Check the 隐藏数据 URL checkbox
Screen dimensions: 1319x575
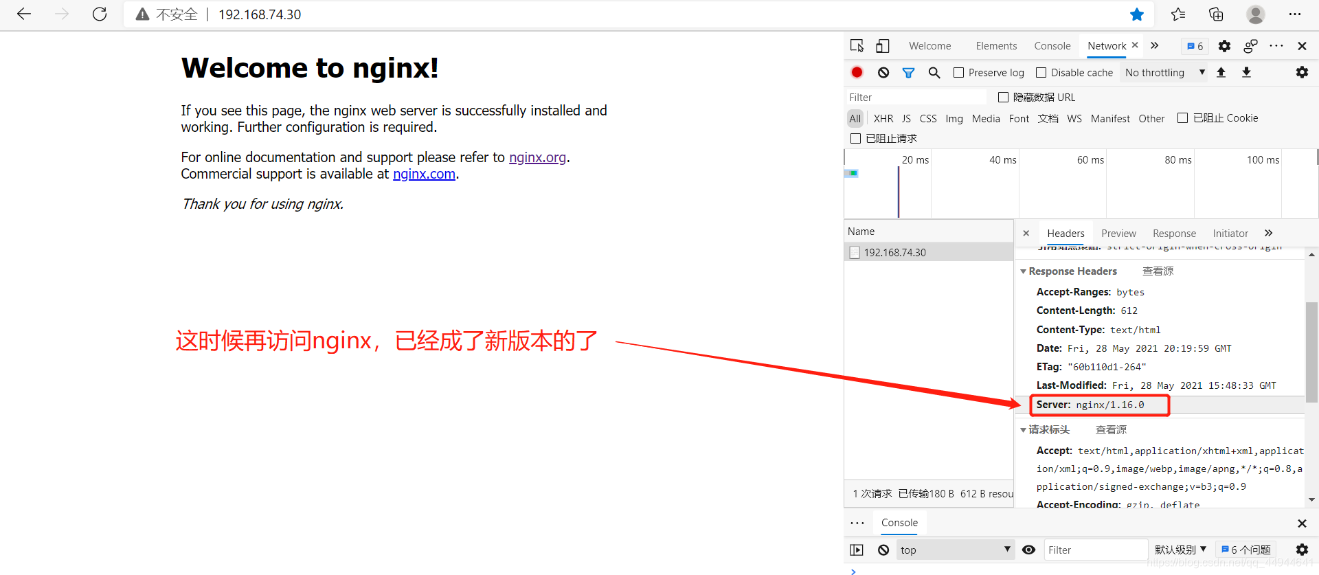tap(1003, 97)
